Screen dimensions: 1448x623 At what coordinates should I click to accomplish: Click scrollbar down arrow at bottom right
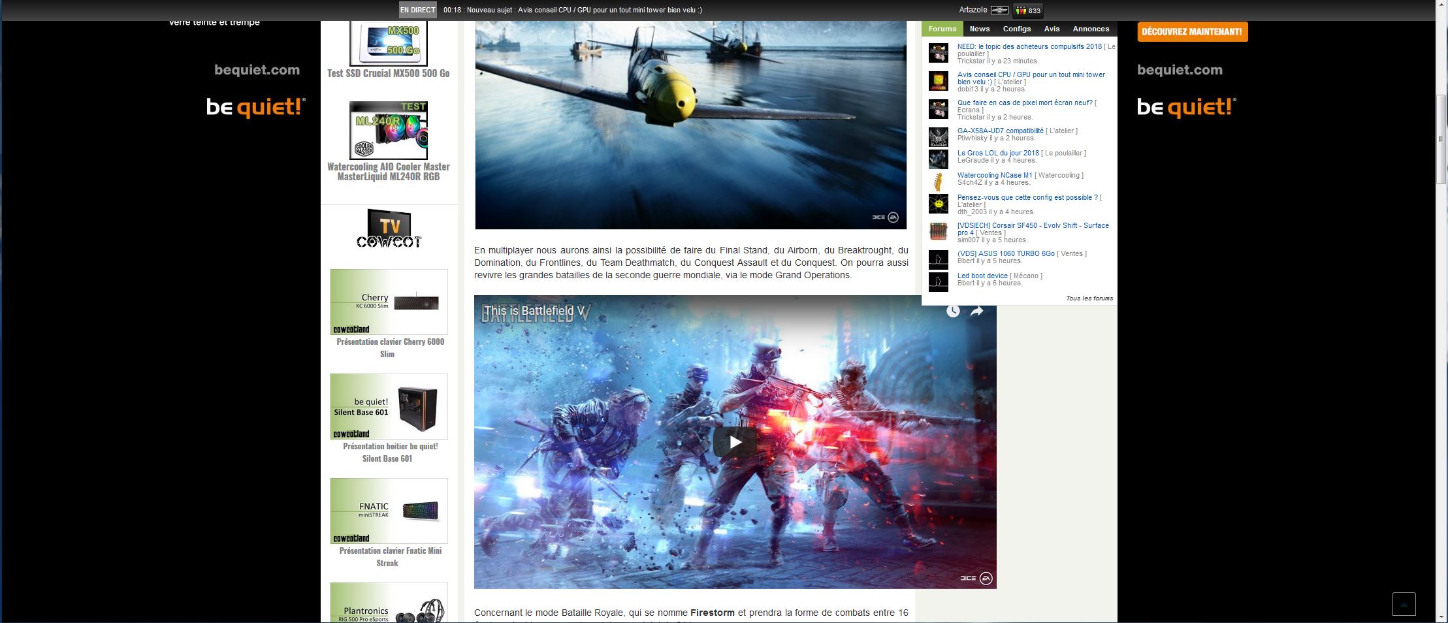[1441, 616]
